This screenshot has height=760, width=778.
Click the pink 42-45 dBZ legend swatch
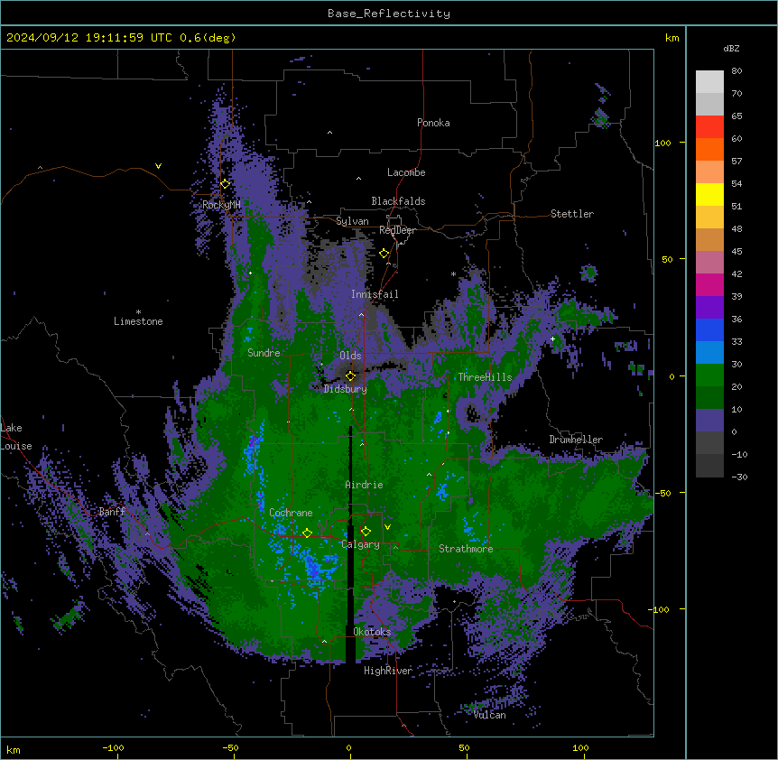pos(709,263)
